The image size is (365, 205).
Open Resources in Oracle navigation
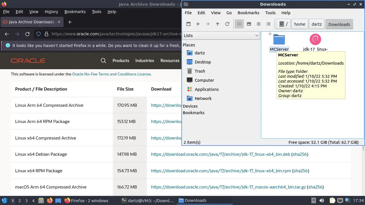tap(170, 61)
